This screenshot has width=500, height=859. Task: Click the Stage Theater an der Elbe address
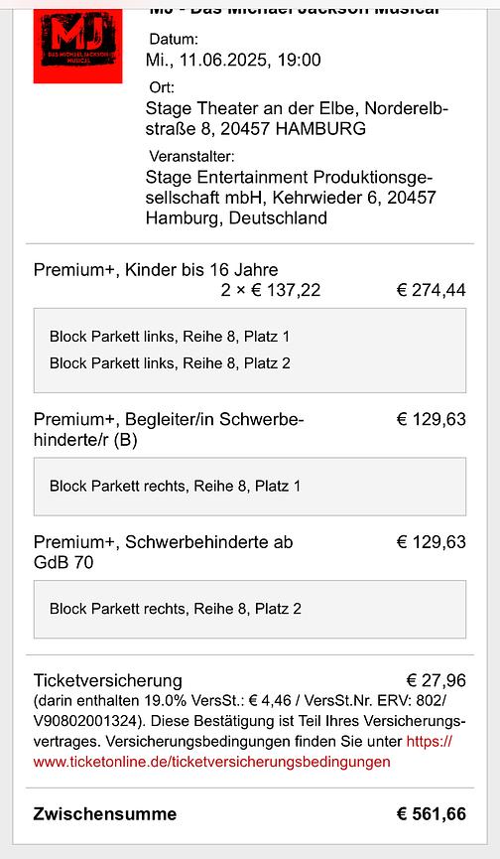[x=297, y=118]
